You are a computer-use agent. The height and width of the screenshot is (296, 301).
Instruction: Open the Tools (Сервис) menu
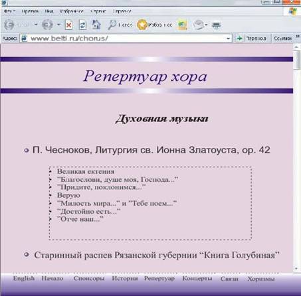click(98, 11)
